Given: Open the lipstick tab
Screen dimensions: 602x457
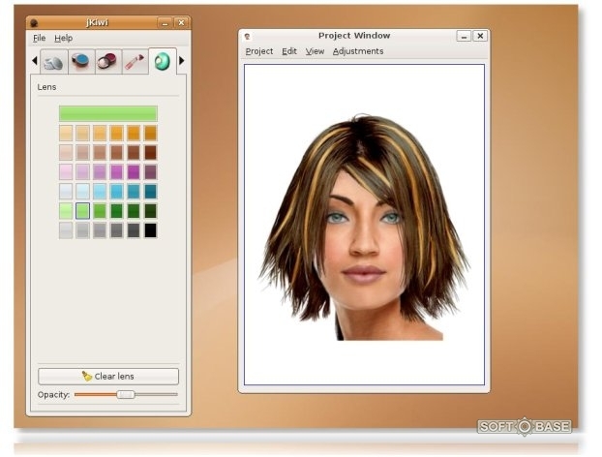Looking at the screenshot, I should tap(134, 61).
